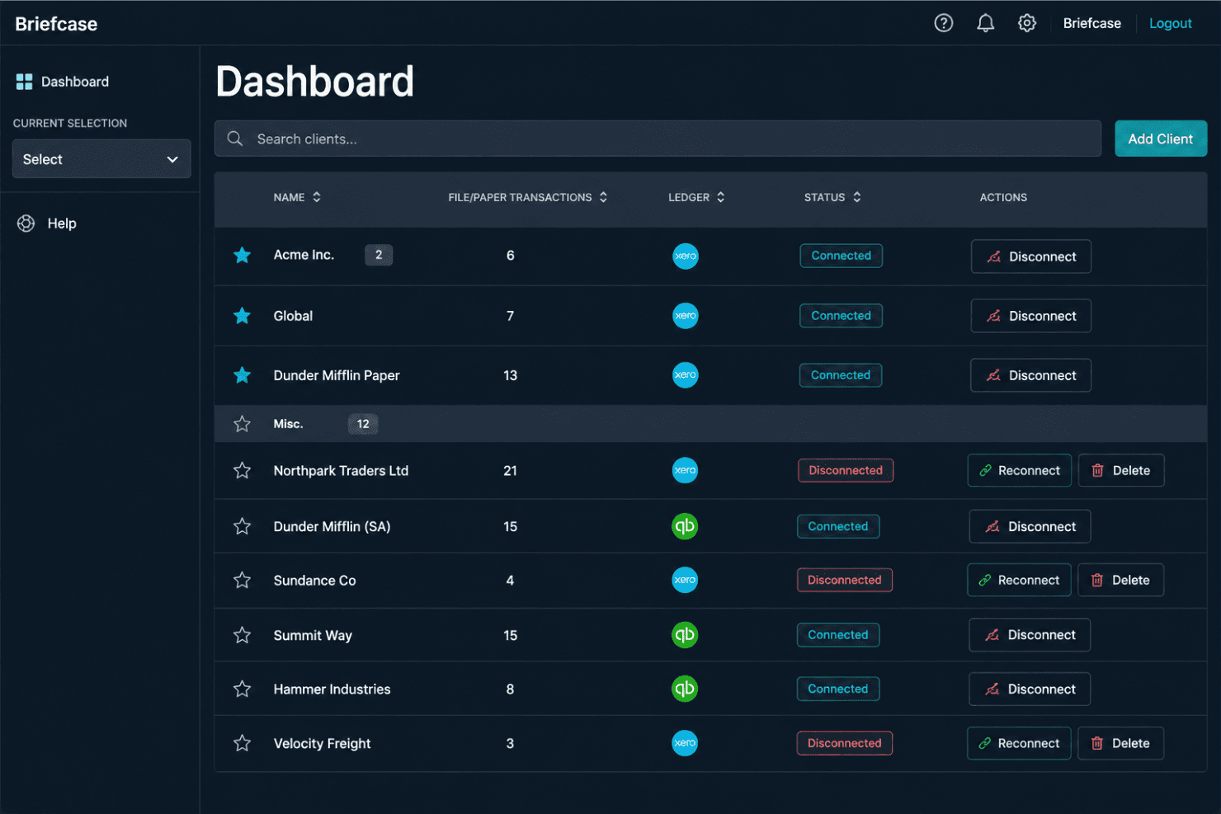Click the Connected status badge for Global
This screenshot has width=1221, height=814.
(841, 316)
